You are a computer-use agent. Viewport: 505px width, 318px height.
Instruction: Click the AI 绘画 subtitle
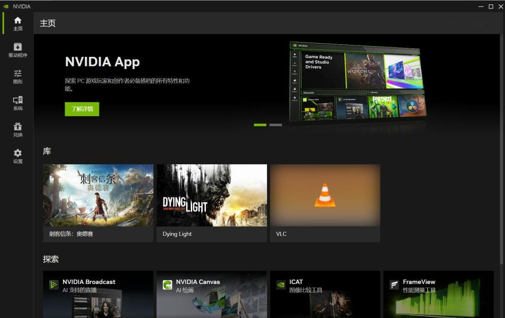pyautogui.click(x=185, y=290)
